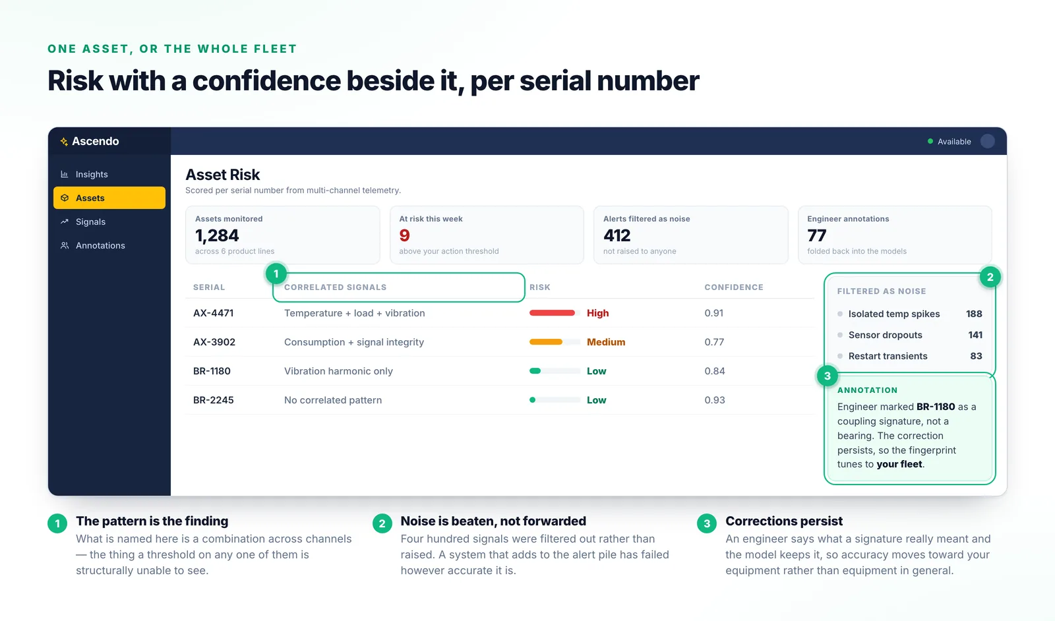Select the Assets sidebar item
Viewport: 1055px width, 621px height.
click(x=109, y=198)
